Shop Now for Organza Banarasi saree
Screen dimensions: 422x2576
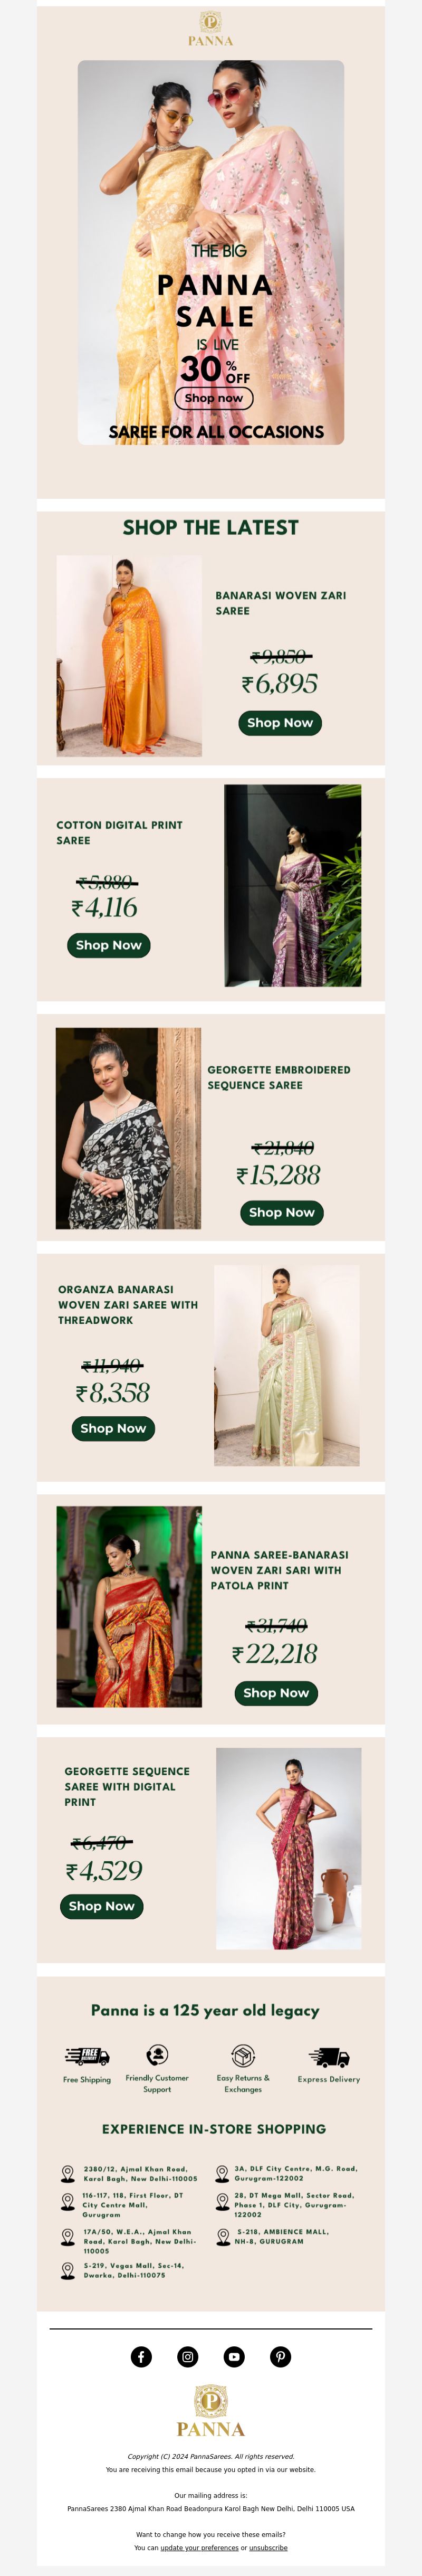tap(113, 1428)
